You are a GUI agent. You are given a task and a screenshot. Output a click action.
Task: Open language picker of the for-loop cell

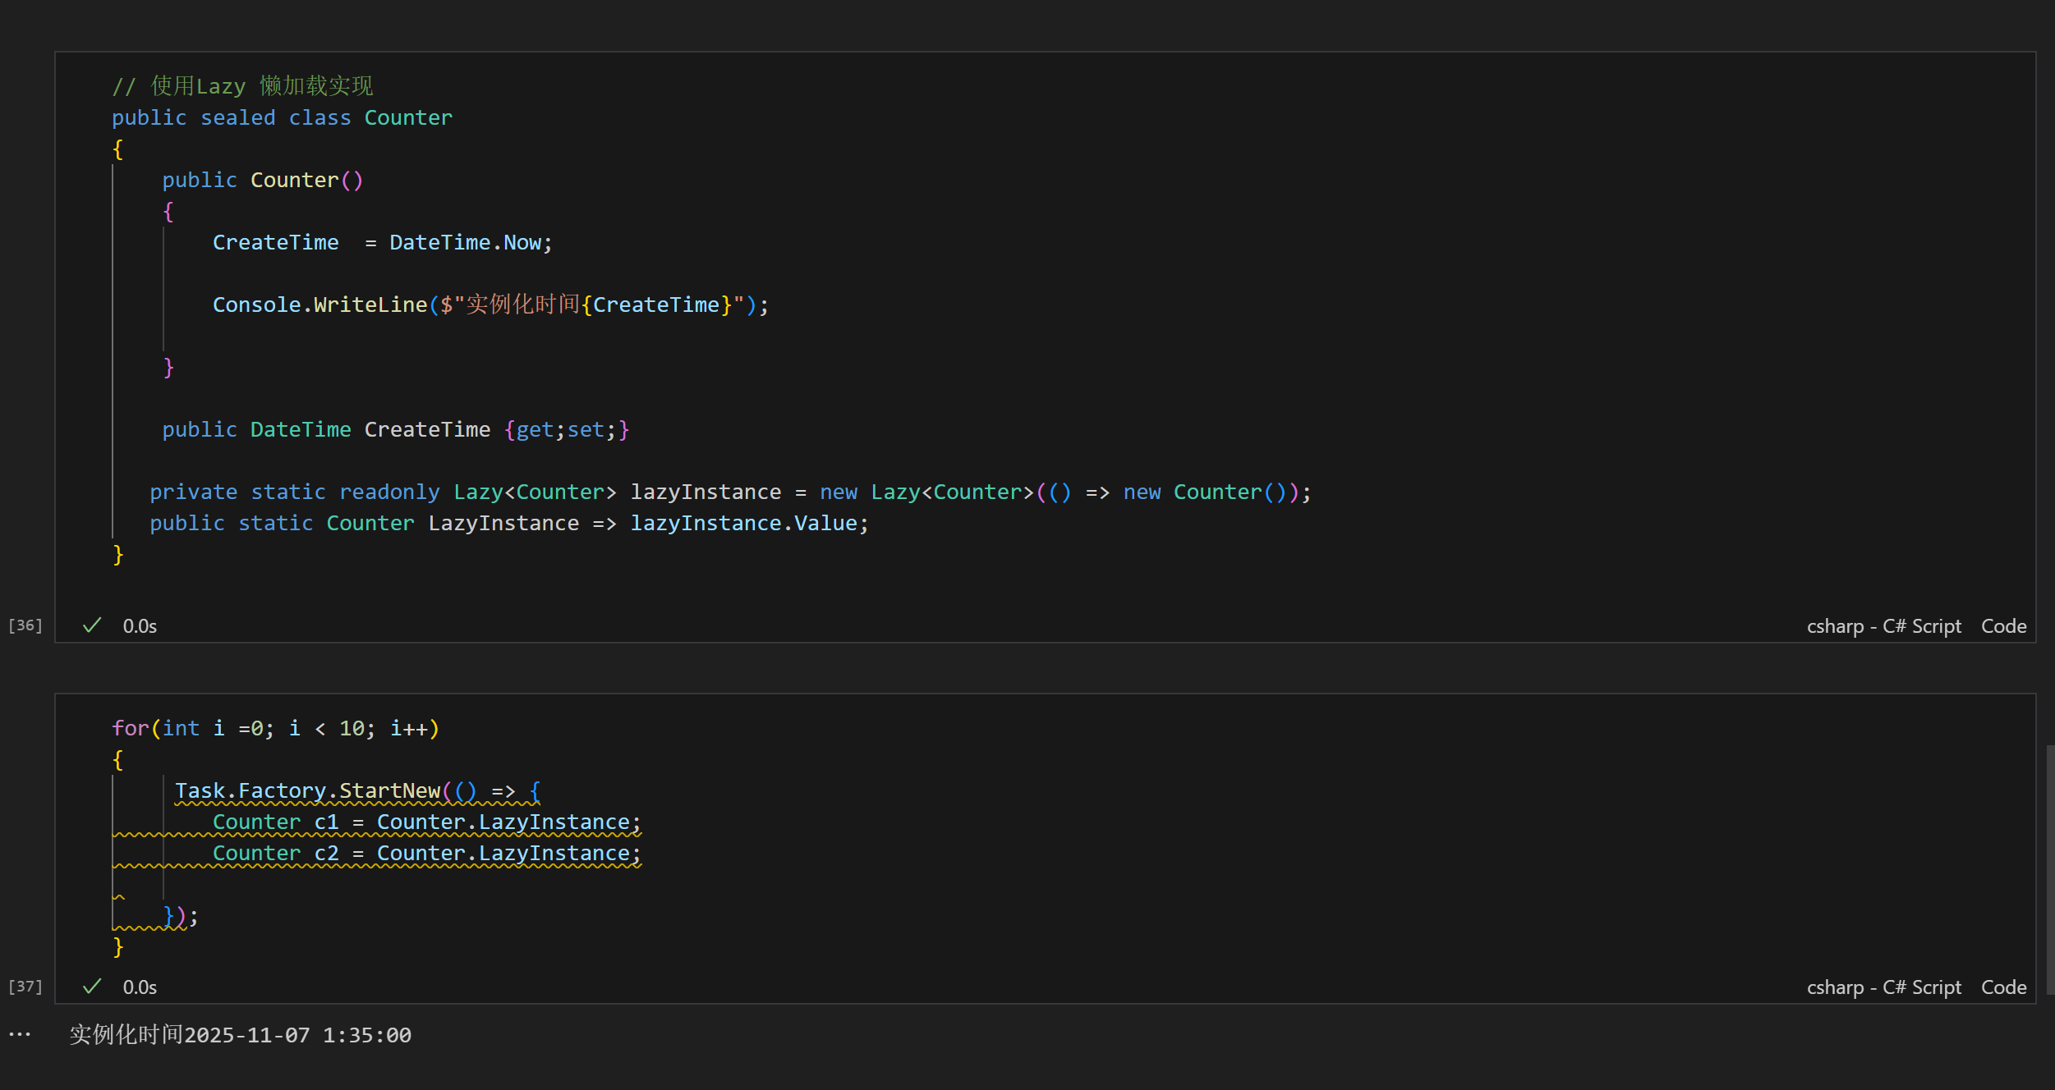click(x=1883, y=987)
